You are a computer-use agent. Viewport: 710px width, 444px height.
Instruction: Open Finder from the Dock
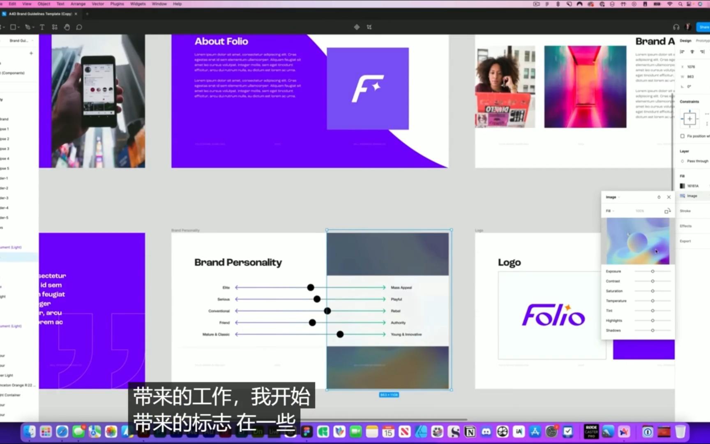(30, 432)
